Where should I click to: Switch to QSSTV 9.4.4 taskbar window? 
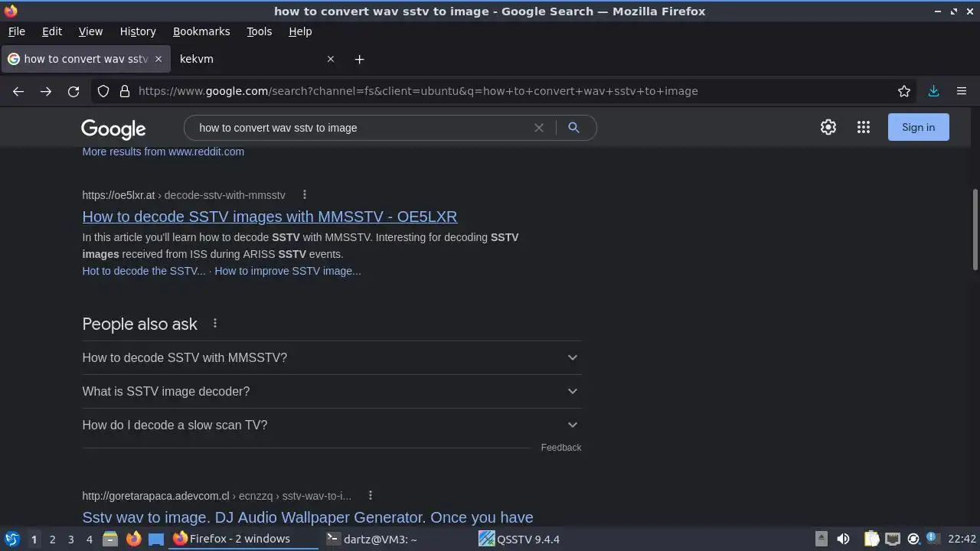pos(549,539)
